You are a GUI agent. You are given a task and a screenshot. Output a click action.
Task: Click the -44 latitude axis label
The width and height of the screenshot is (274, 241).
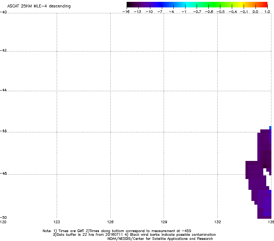click(x=3, y=90)
